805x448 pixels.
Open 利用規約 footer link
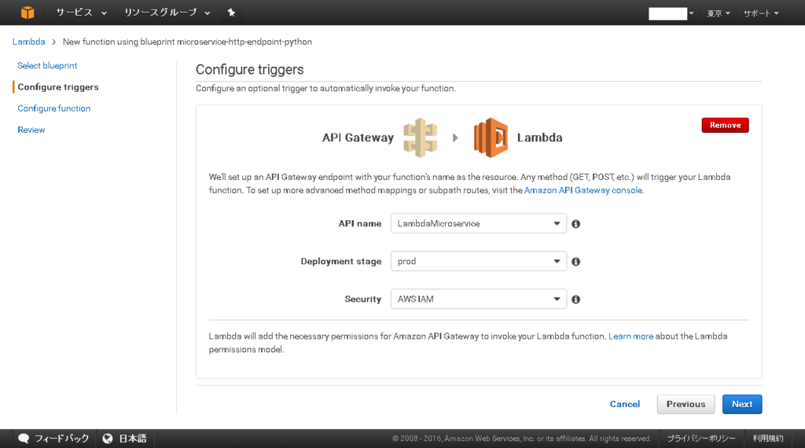click(768, 439)
